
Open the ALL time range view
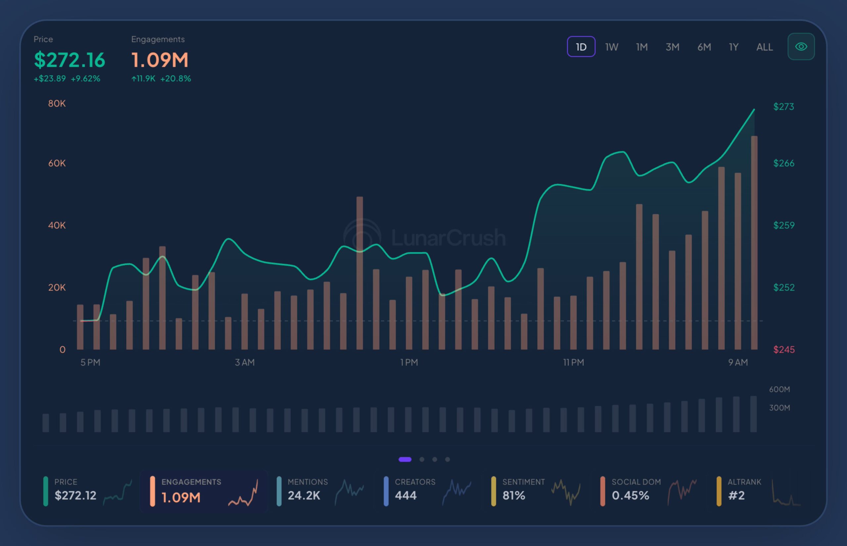pyautogui.click(x=764, y=46)
